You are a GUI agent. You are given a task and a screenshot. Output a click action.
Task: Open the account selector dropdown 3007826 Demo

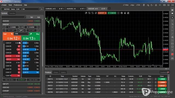tap(21, 9)
